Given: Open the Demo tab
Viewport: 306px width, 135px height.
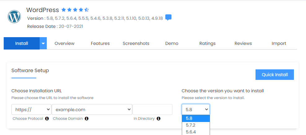Looking at the screenshot, I should (x=172, y=43).
